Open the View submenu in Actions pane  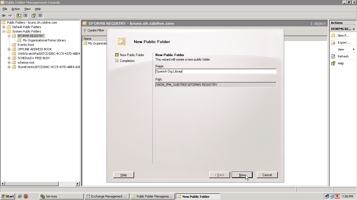point(342,49)
